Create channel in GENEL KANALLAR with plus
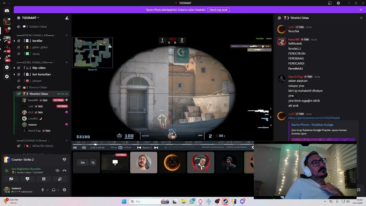The height and width of the screenshot is (206, 366). [x=67, y=62]
